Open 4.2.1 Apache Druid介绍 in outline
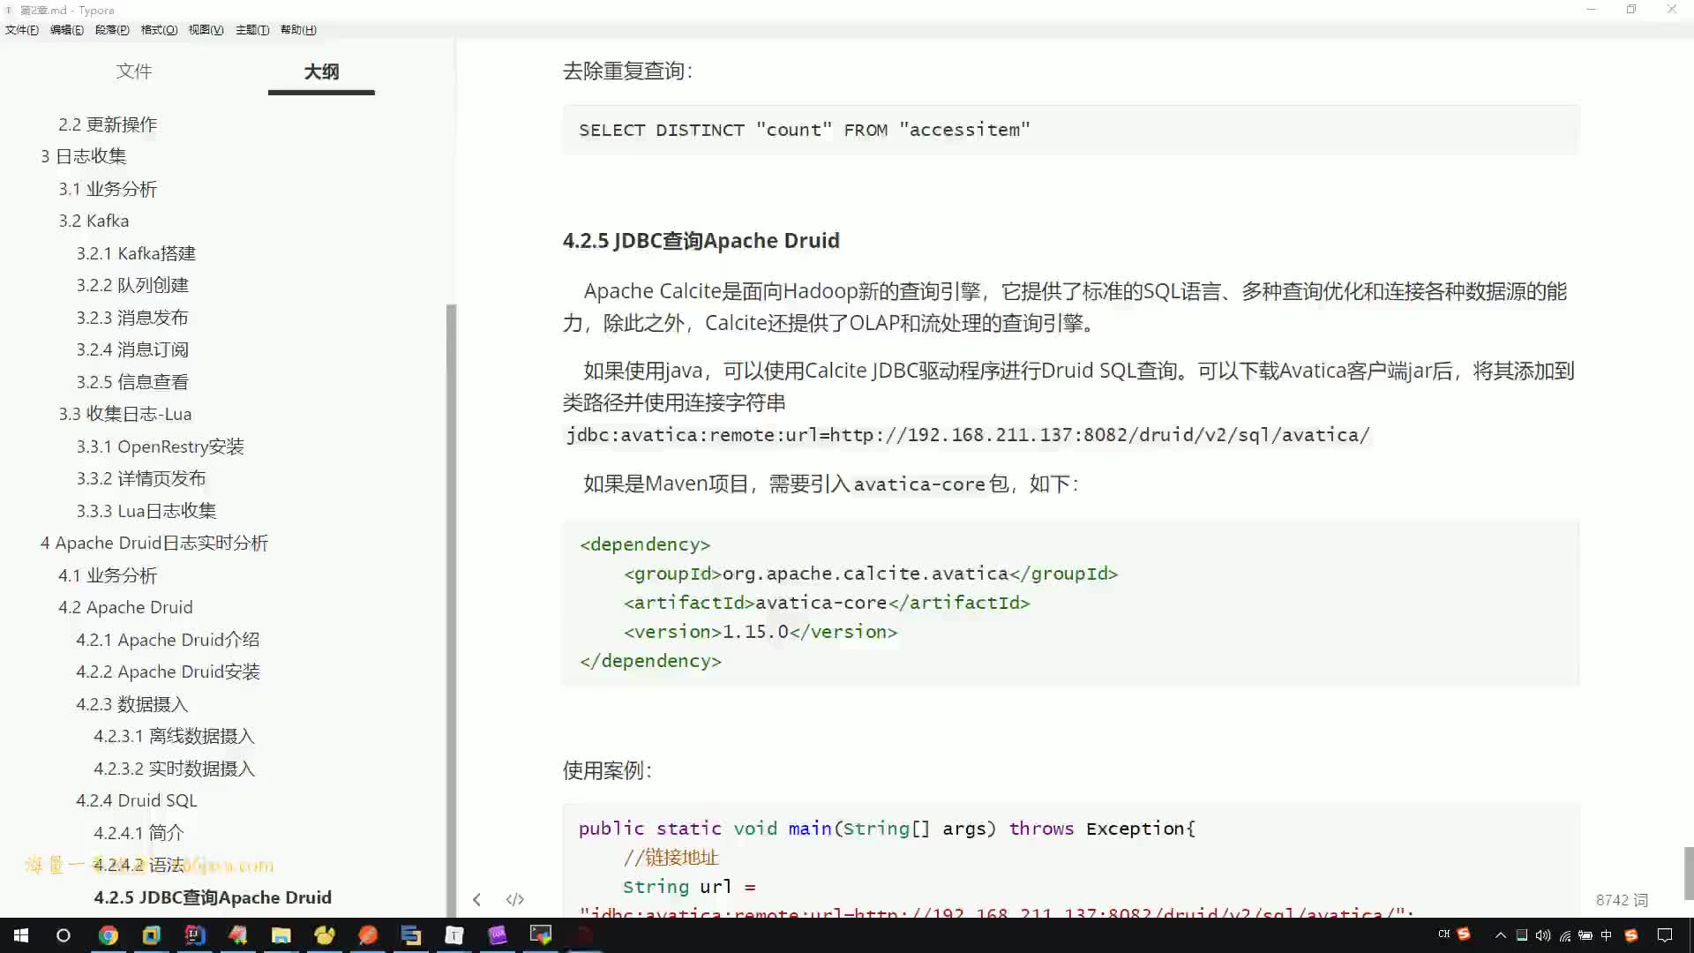Image resolution: width=1694 pixels, height=953 pixels. pos(168,640)
